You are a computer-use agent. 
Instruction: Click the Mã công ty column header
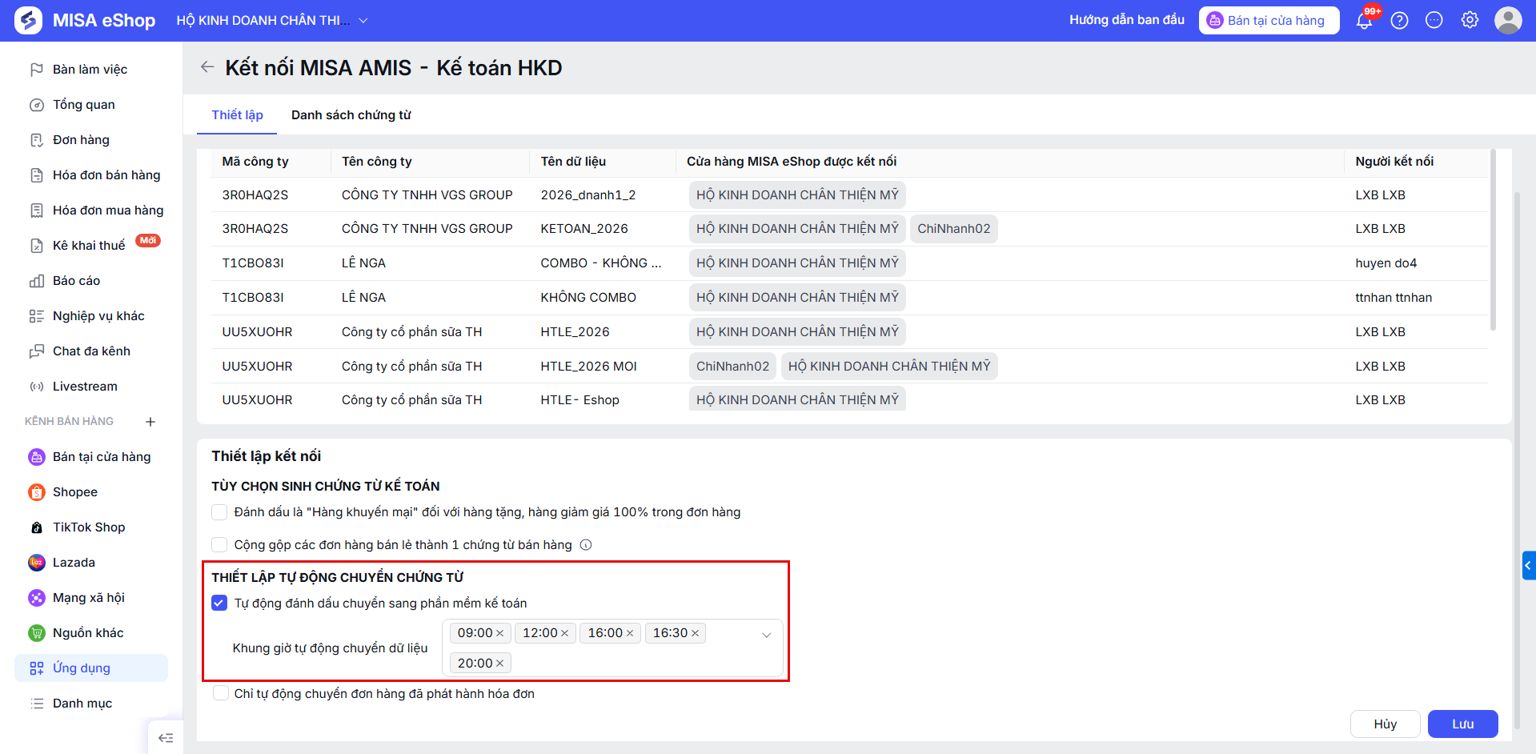coord(255,162)
